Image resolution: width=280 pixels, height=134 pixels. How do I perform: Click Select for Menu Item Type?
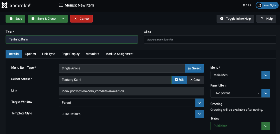[194, 68]
